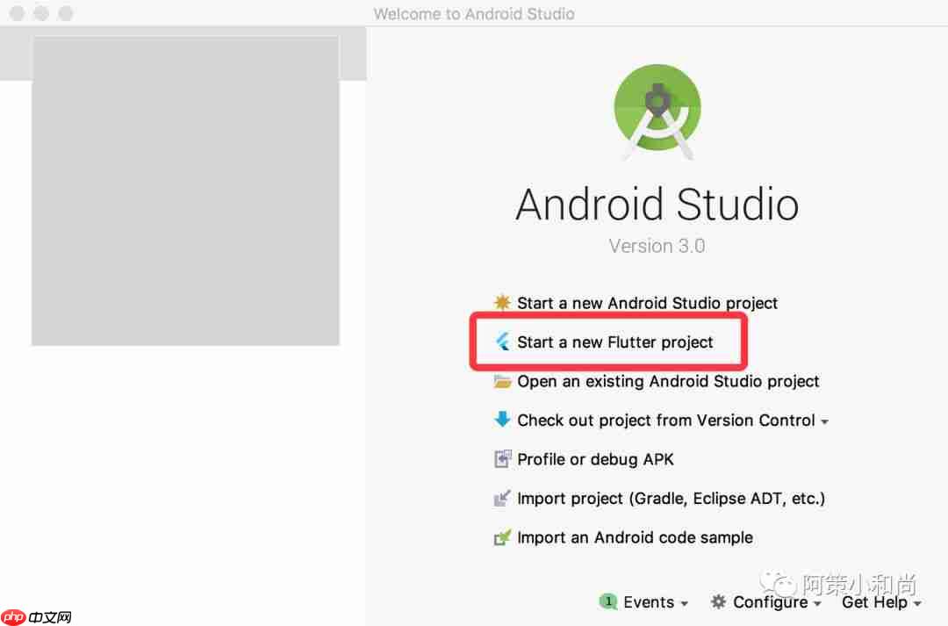Click the blue download arrow icon
The height and width of the screenshot is (626, 948).
[x=502, y=419]
